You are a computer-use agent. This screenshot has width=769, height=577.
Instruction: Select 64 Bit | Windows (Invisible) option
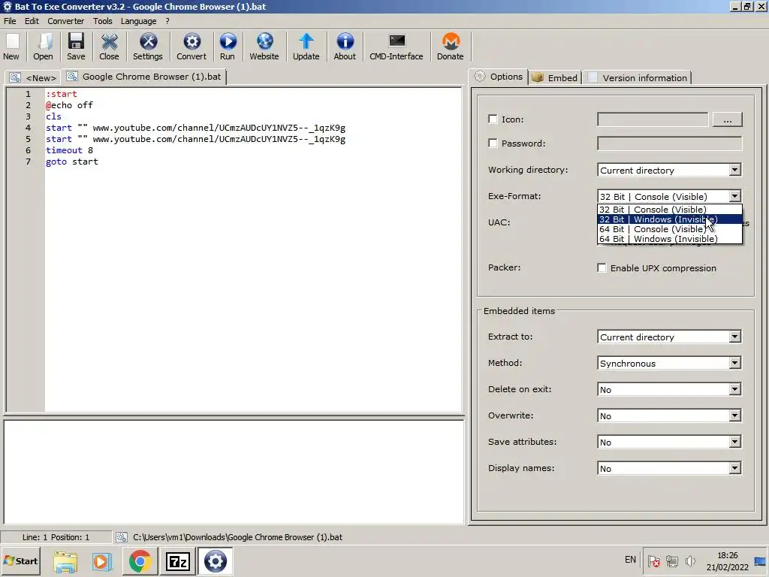tap(669, 239)
